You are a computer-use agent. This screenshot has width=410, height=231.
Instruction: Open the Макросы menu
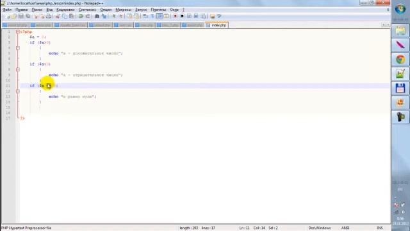point(123,10)
